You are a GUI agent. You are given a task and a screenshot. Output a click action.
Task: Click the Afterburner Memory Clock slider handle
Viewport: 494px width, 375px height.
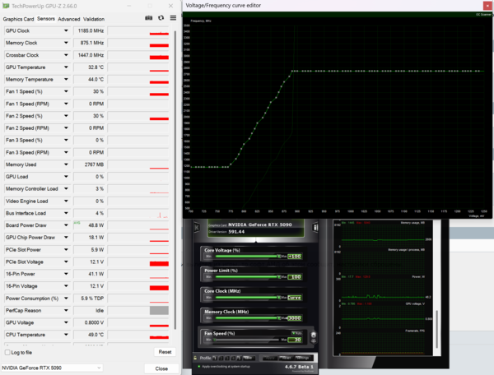pyautogui.click(x=278, y=318)
